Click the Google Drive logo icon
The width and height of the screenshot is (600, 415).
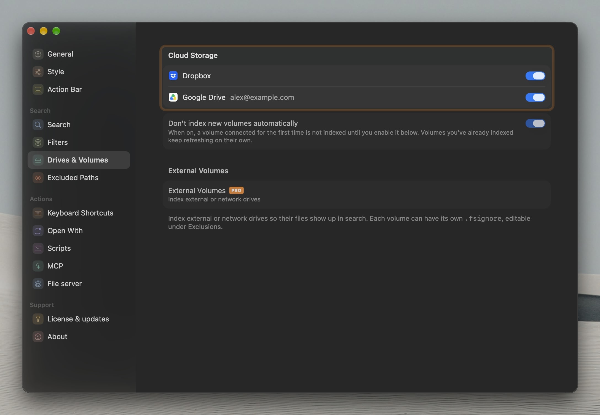[x=173, y=97]
